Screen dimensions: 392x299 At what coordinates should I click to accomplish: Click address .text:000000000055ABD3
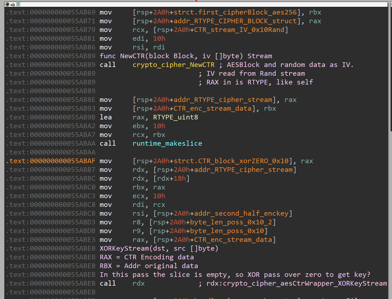[x=51, y=222]
